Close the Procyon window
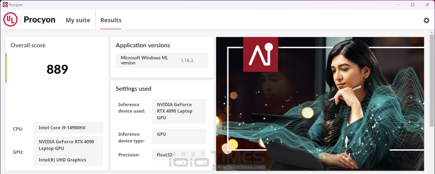 click(x=427, y=5)
